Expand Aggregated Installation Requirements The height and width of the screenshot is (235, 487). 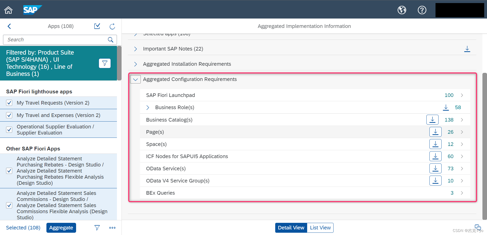click(x=135, y=64)
